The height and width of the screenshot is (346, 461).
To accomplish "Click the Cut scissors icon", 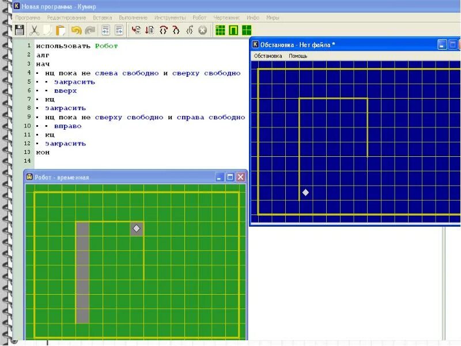I will click(x=34, y=30).
